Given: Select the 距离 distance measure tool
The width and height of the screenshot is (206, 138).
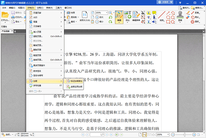Looking at the screenshot, I should (x=196, y=13).
